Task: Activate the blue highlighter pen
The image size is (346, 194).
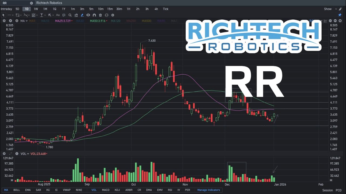Action: coord(82,15)
